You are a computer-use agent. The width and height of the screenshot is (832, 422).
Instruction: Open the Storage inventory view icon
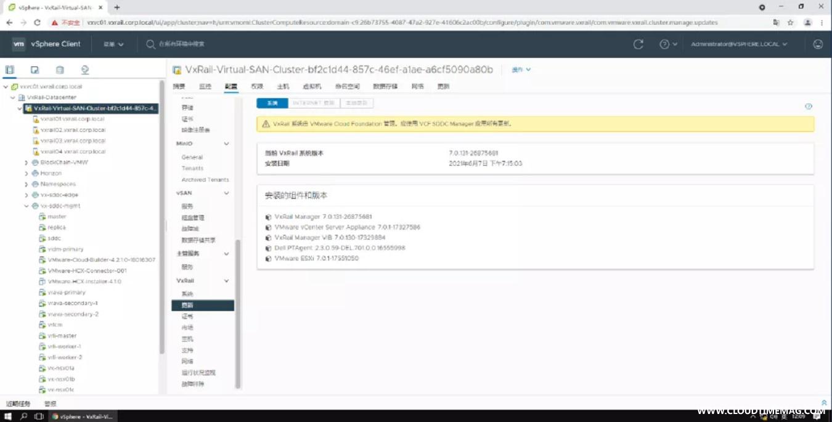[x=60, y=70]
